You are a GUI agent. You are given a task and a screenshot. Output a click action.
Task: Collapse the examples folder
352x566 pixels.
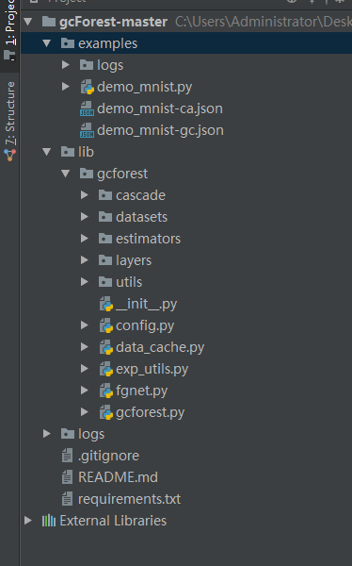pos(47,43)
